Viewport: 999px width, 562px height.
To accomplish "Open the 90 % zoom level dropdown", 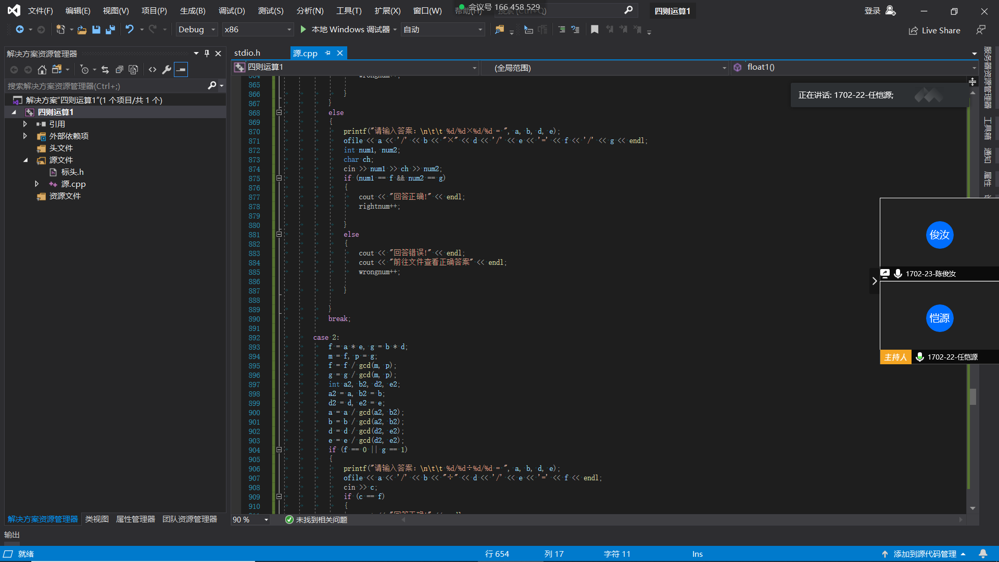I will (x=250, y=519).
